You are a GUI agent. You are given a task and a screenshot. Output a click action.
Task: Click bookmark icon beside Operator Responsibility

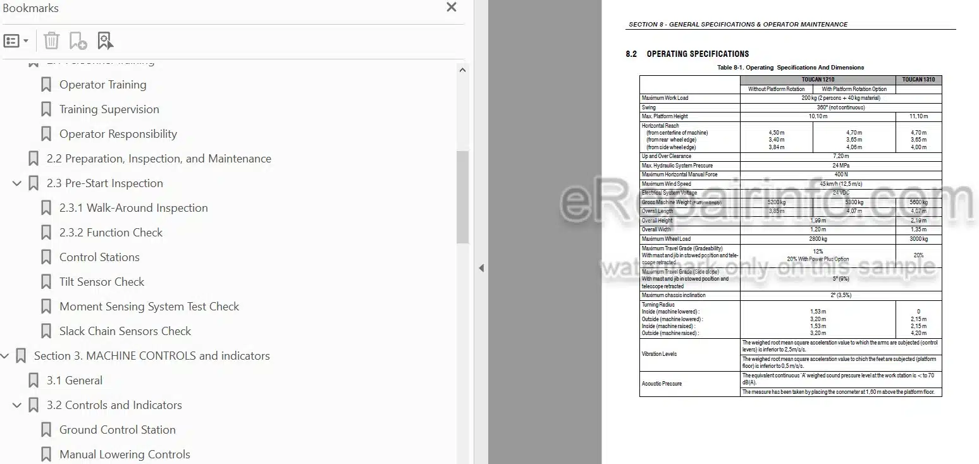pyautogui.click(x=46, y=134)
